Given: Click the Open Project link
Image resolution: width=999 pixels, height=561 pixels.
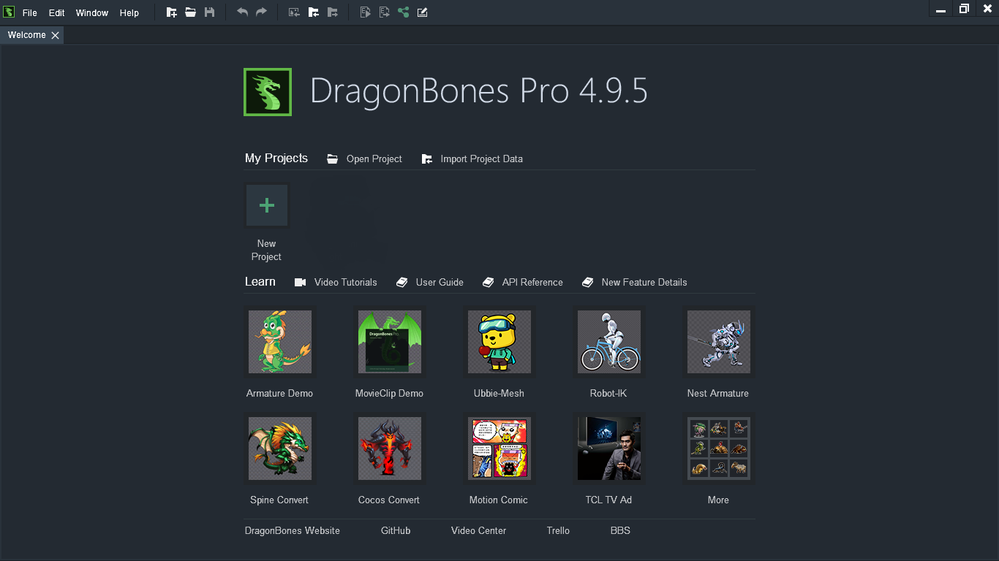Looking at the screenshot, I should pos(374,159).
